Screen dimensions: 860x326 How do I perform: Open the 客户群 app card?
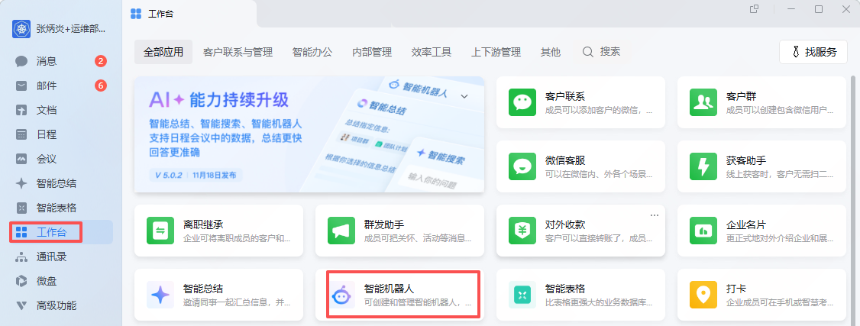(761, 102)
